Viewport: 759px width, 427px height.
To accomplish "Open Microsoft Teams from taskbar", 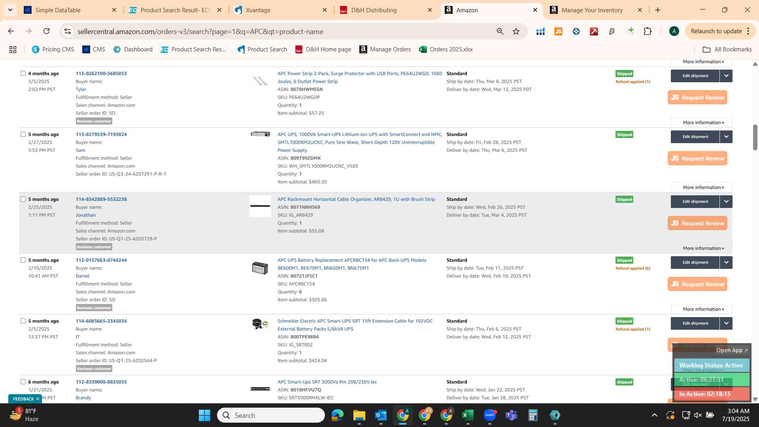I will tap(511, 415).
